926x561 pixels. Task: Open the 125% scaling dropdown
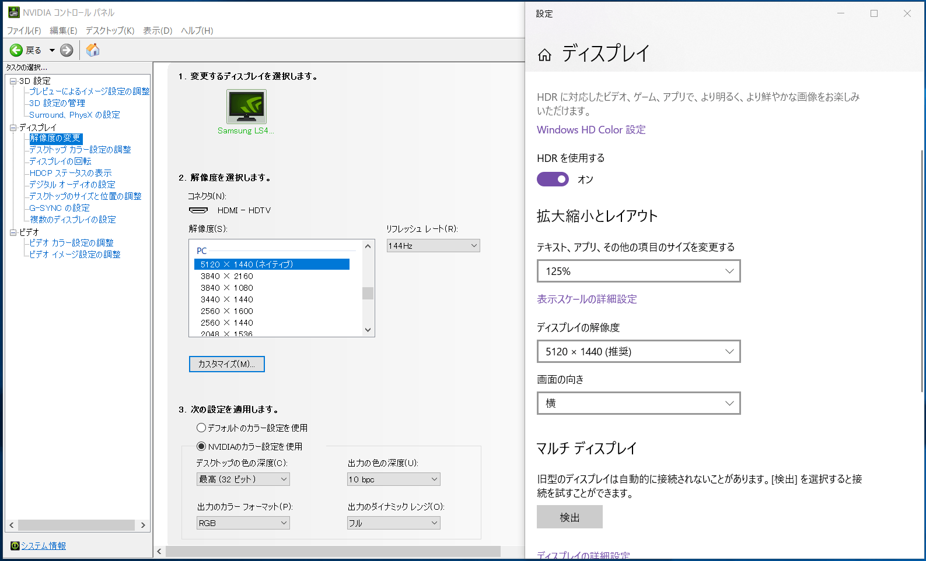point(639,271)
